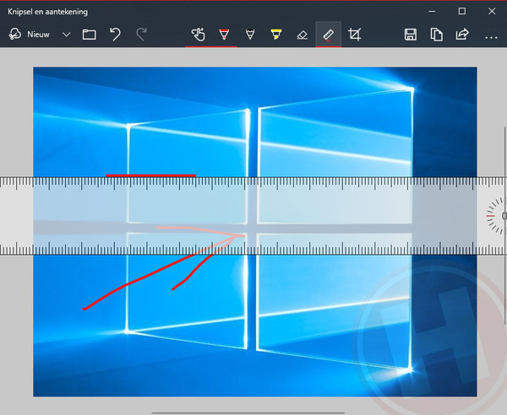Open a file using the folder icon
This screenshot has width=507, height=415.
[90, 35]
